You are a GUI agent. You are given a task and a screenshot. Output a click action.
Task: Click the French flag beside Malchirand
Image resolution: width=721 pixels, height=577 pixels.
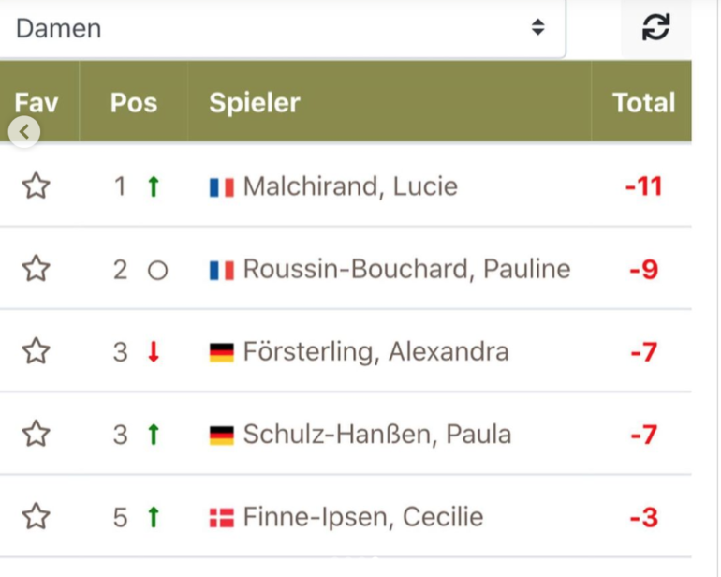[222, 187]
